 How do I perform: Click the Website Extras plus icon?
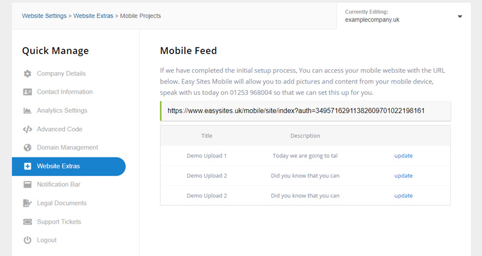27,166
